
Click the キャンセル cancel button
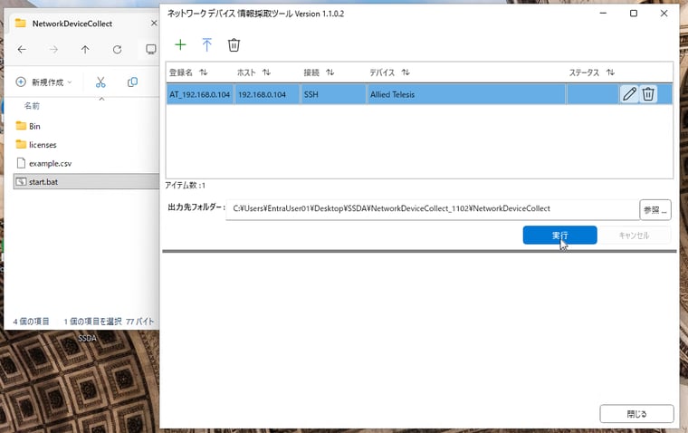[x=634, y=236]
